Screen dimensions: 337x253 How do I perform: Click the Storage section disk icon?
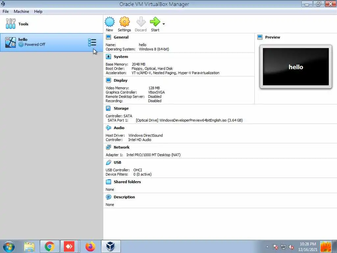[109, 108]
